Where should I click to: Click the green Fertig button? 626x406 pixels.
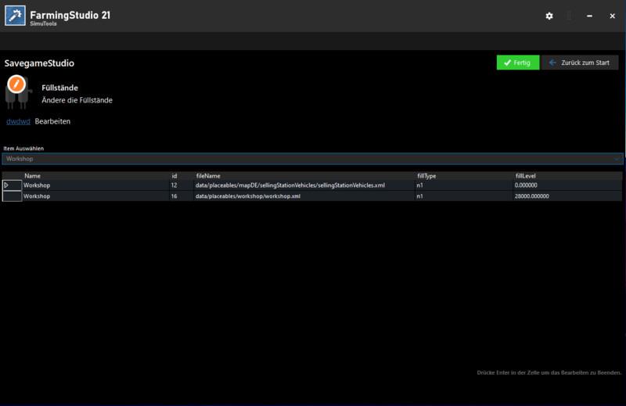[x=517, y=63]
